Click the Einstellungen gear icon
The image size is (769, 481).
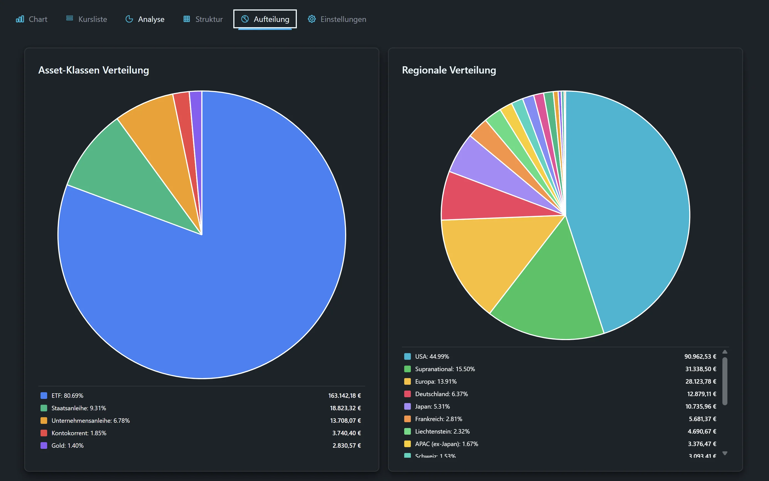[312, 19]
